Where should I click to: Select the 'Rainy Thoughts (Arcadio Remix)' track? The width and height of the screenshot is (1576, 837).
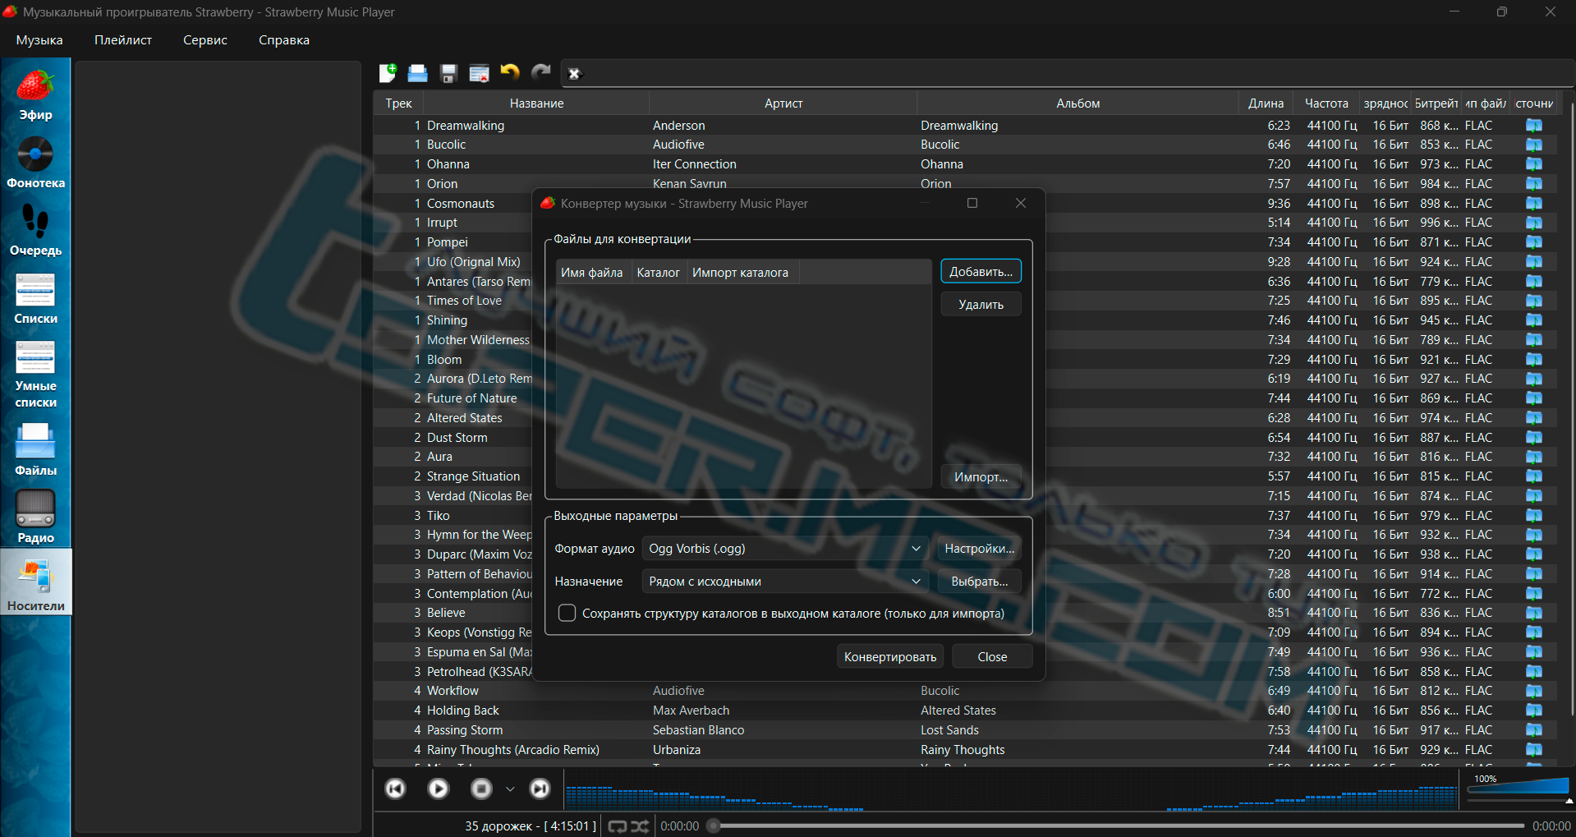pyautogui.click(x=513, y=750)
